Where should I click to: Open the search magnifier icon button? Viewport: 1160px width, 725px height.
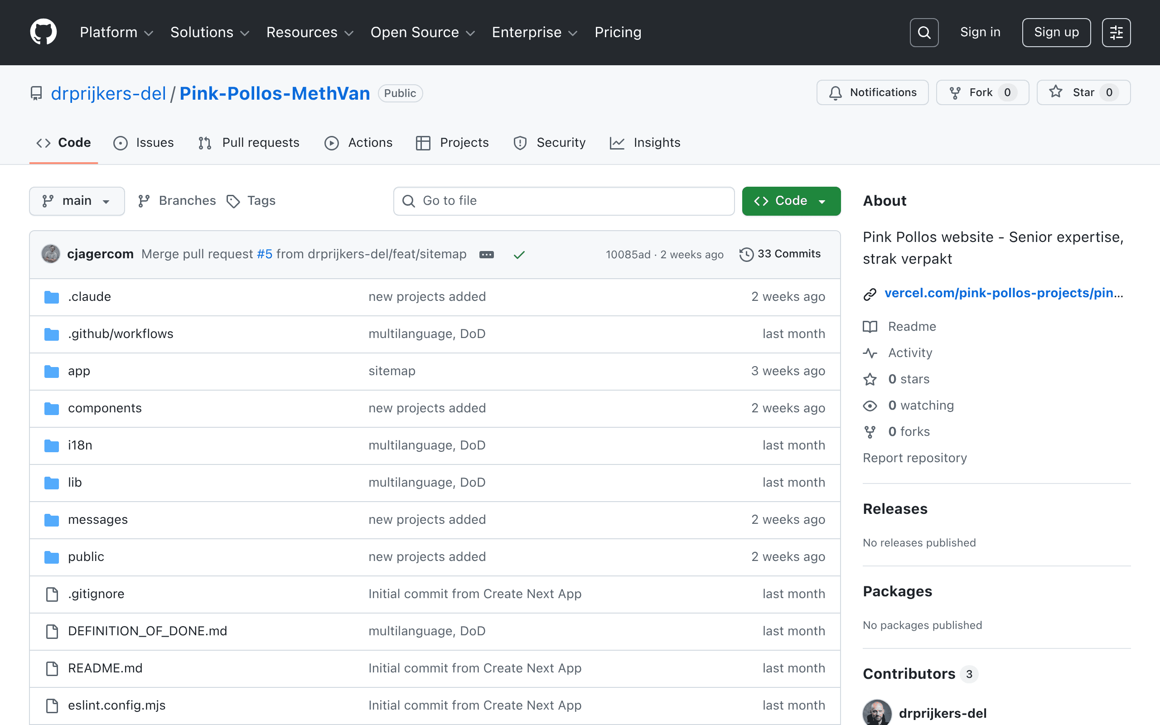point(923,32)
